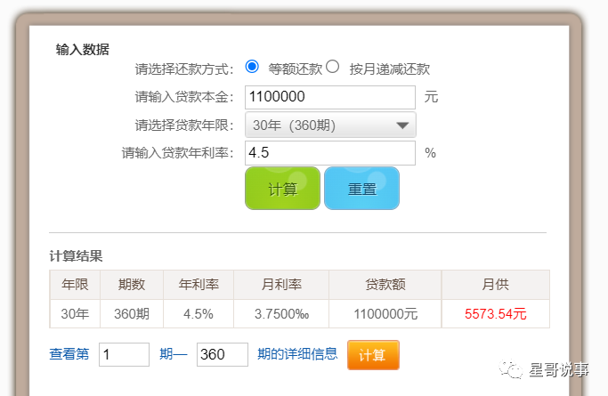Screen dimensions: 608x396
Task: Open the 贷款年限 dropdown showing 30年 (360期)
Action: (x=330, y=125)
